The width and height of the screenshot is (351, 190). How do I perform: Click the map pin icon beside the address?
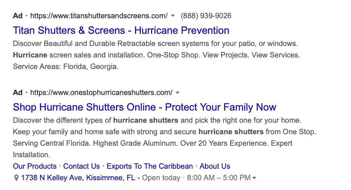(x=16, y=178)
